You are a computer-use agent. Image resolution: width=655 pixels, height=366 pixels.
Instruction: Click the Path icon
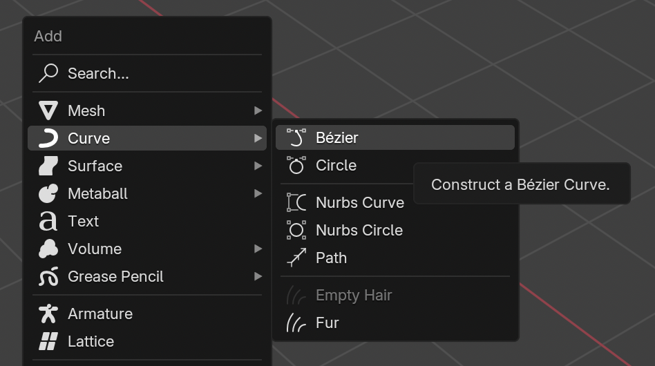point(296,258)
